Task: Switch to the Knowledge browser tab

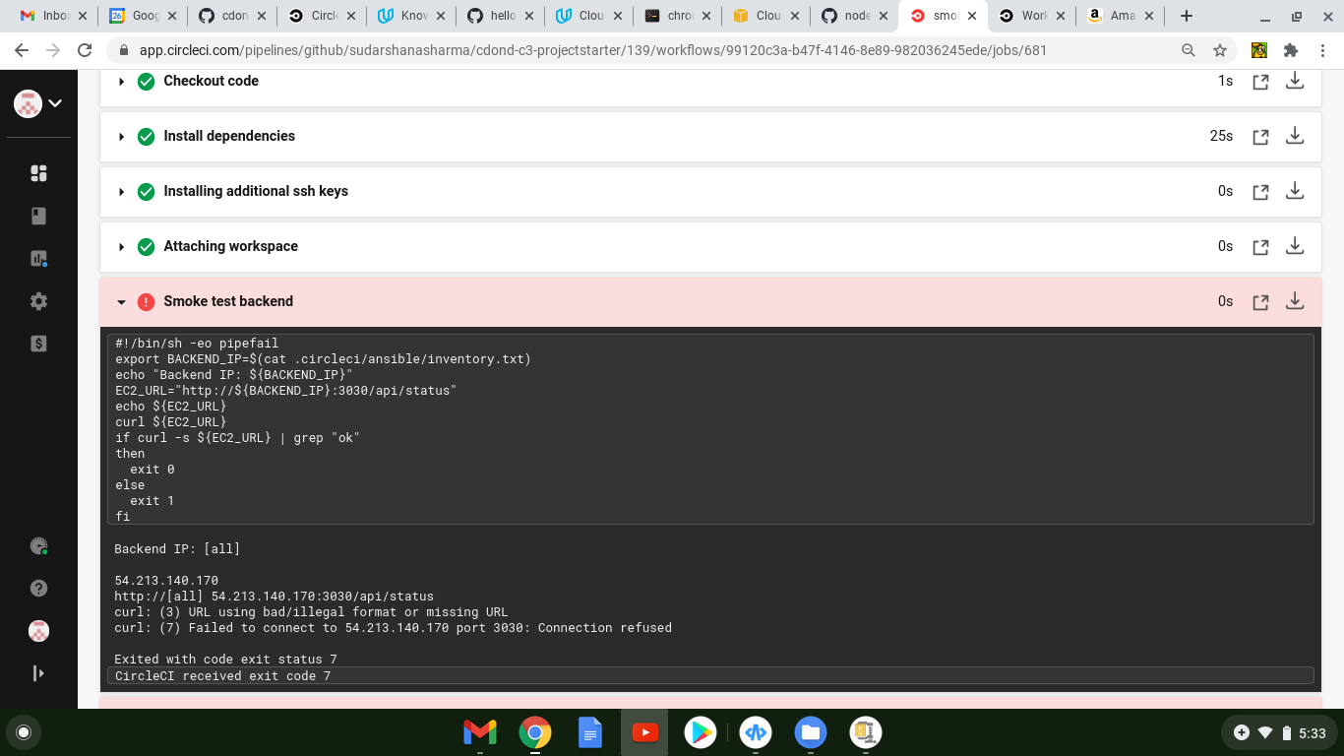Action: (x=410, y=16)
